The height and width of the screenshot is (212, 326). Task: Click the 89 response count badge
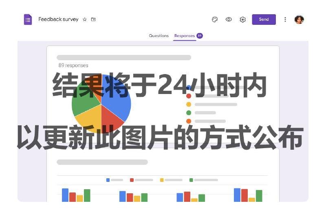click(200, 36)
